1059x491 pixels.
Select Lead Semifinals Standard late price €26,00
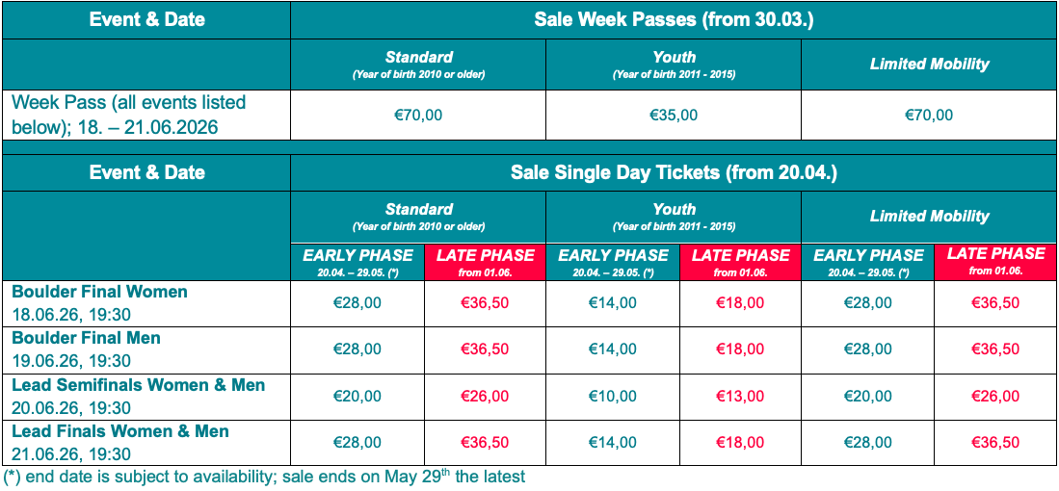pos(486,397)
